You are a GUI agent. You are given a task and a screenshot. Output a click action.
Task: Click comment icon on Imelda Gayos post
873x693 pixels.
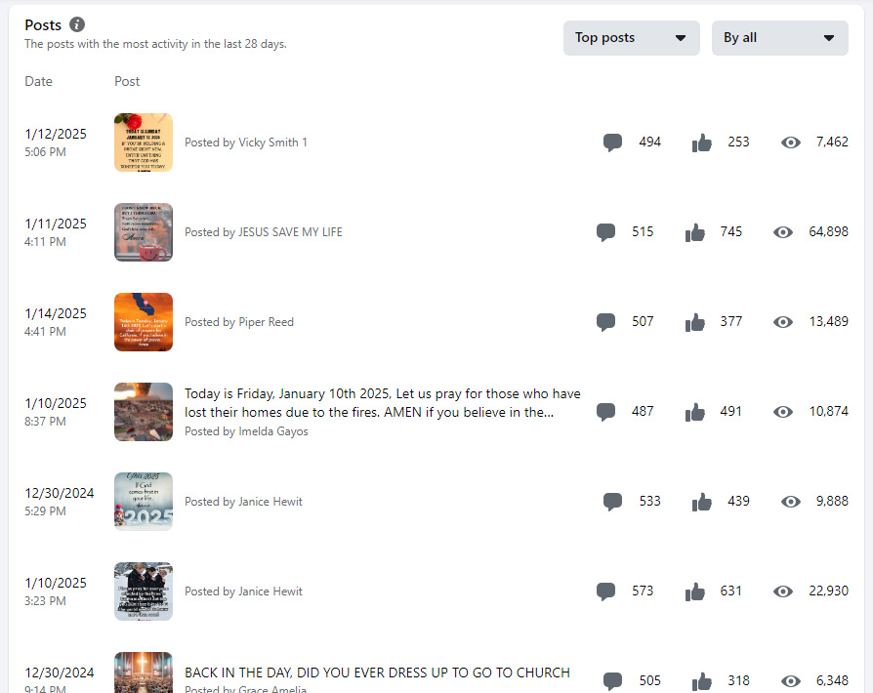[605, 412]
